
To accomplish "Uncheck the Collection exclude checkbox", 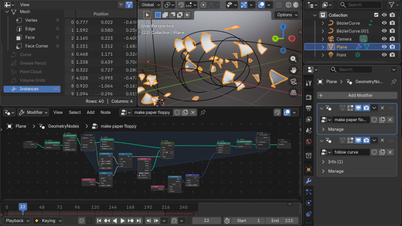I will (x=376, y=15).
